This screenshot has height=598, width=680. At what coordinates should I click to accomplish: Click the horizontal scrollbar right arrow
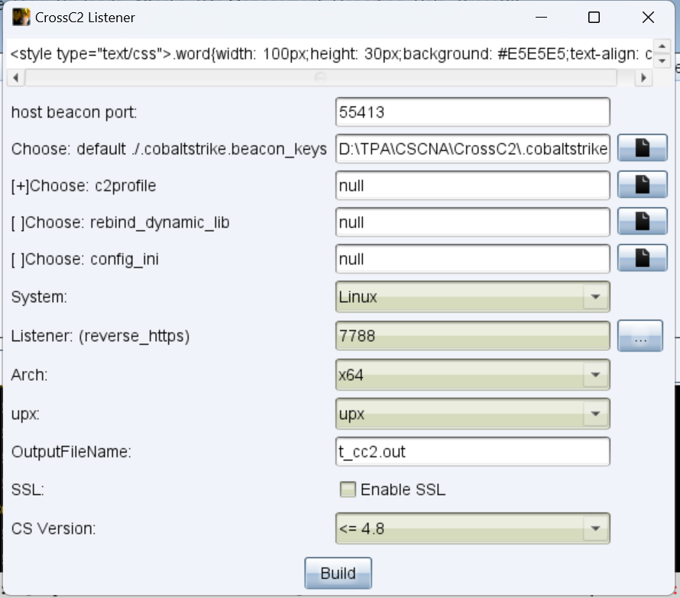[644, 78]
